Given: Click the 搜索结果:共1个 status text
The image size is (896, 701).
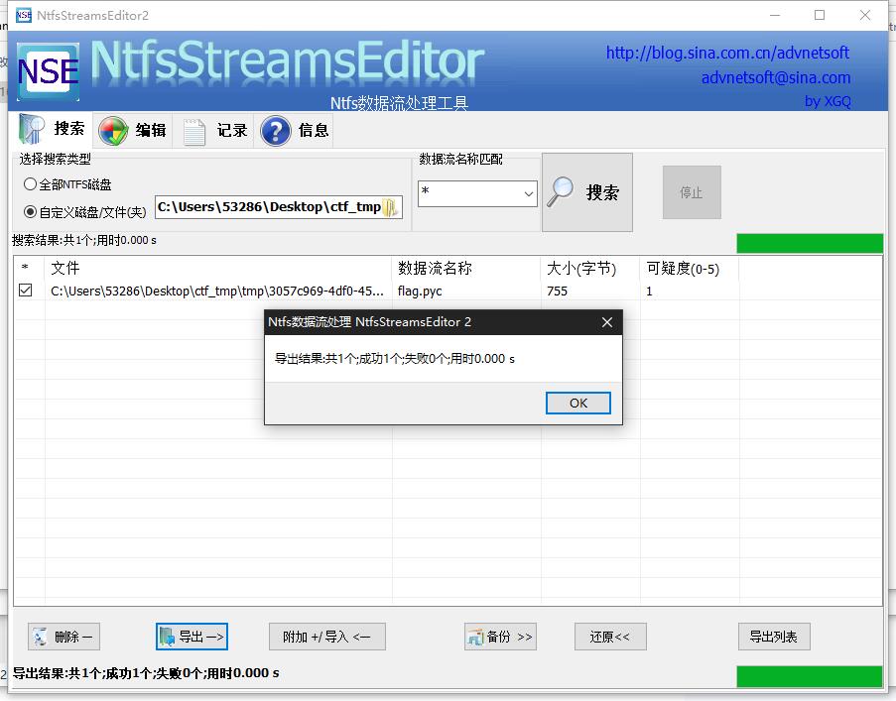Looking at the screenshot, I should click(x=84, y=240).
